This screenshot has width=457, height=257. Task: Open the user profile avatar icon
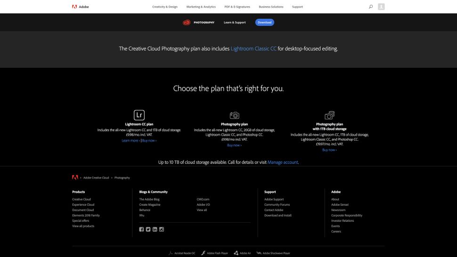(381, 7)
